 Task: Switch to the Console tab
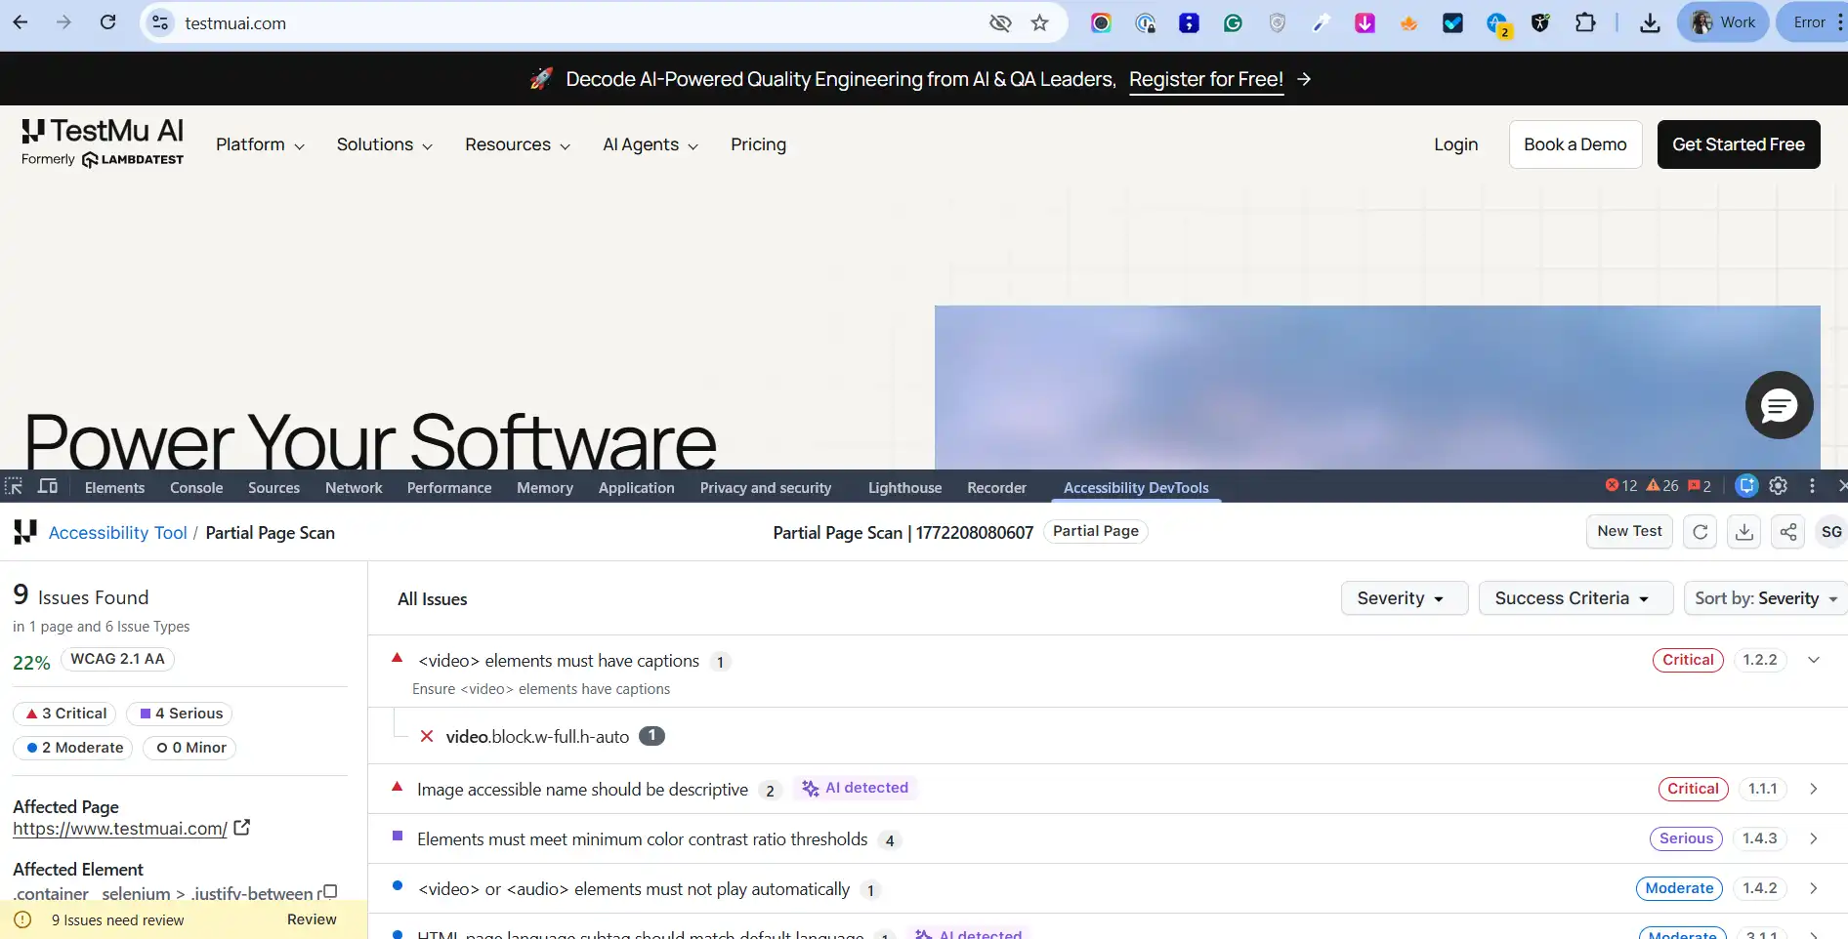click(195, 487)
